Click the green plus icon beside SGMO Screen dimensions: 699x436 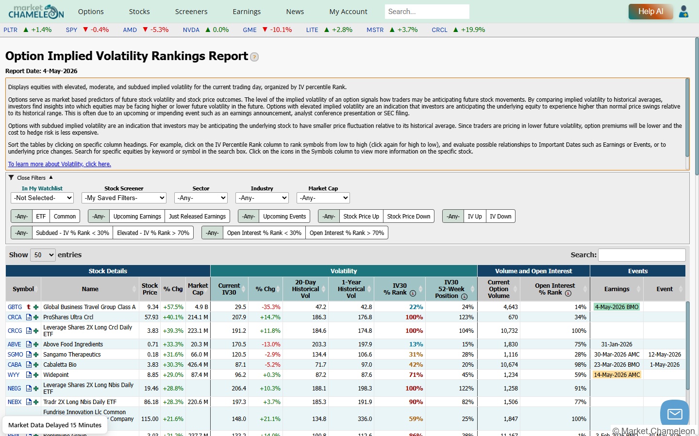(36, 355)
